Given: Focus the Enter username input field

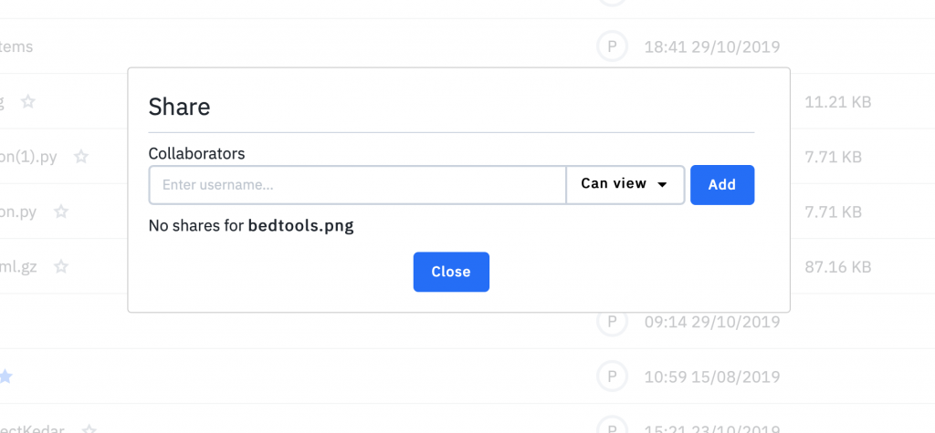Looking at the screenshot, I should coord(357,185).
